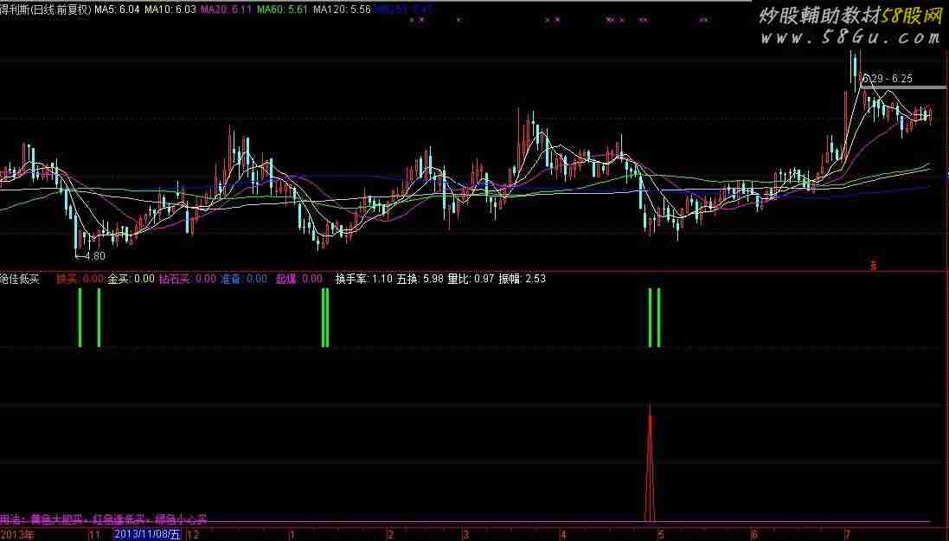Image resolution: width=949 pixels, height=541 pixels.
Task: Open the 绝佳低买 indicator name
Action: [x=20, y=279]
